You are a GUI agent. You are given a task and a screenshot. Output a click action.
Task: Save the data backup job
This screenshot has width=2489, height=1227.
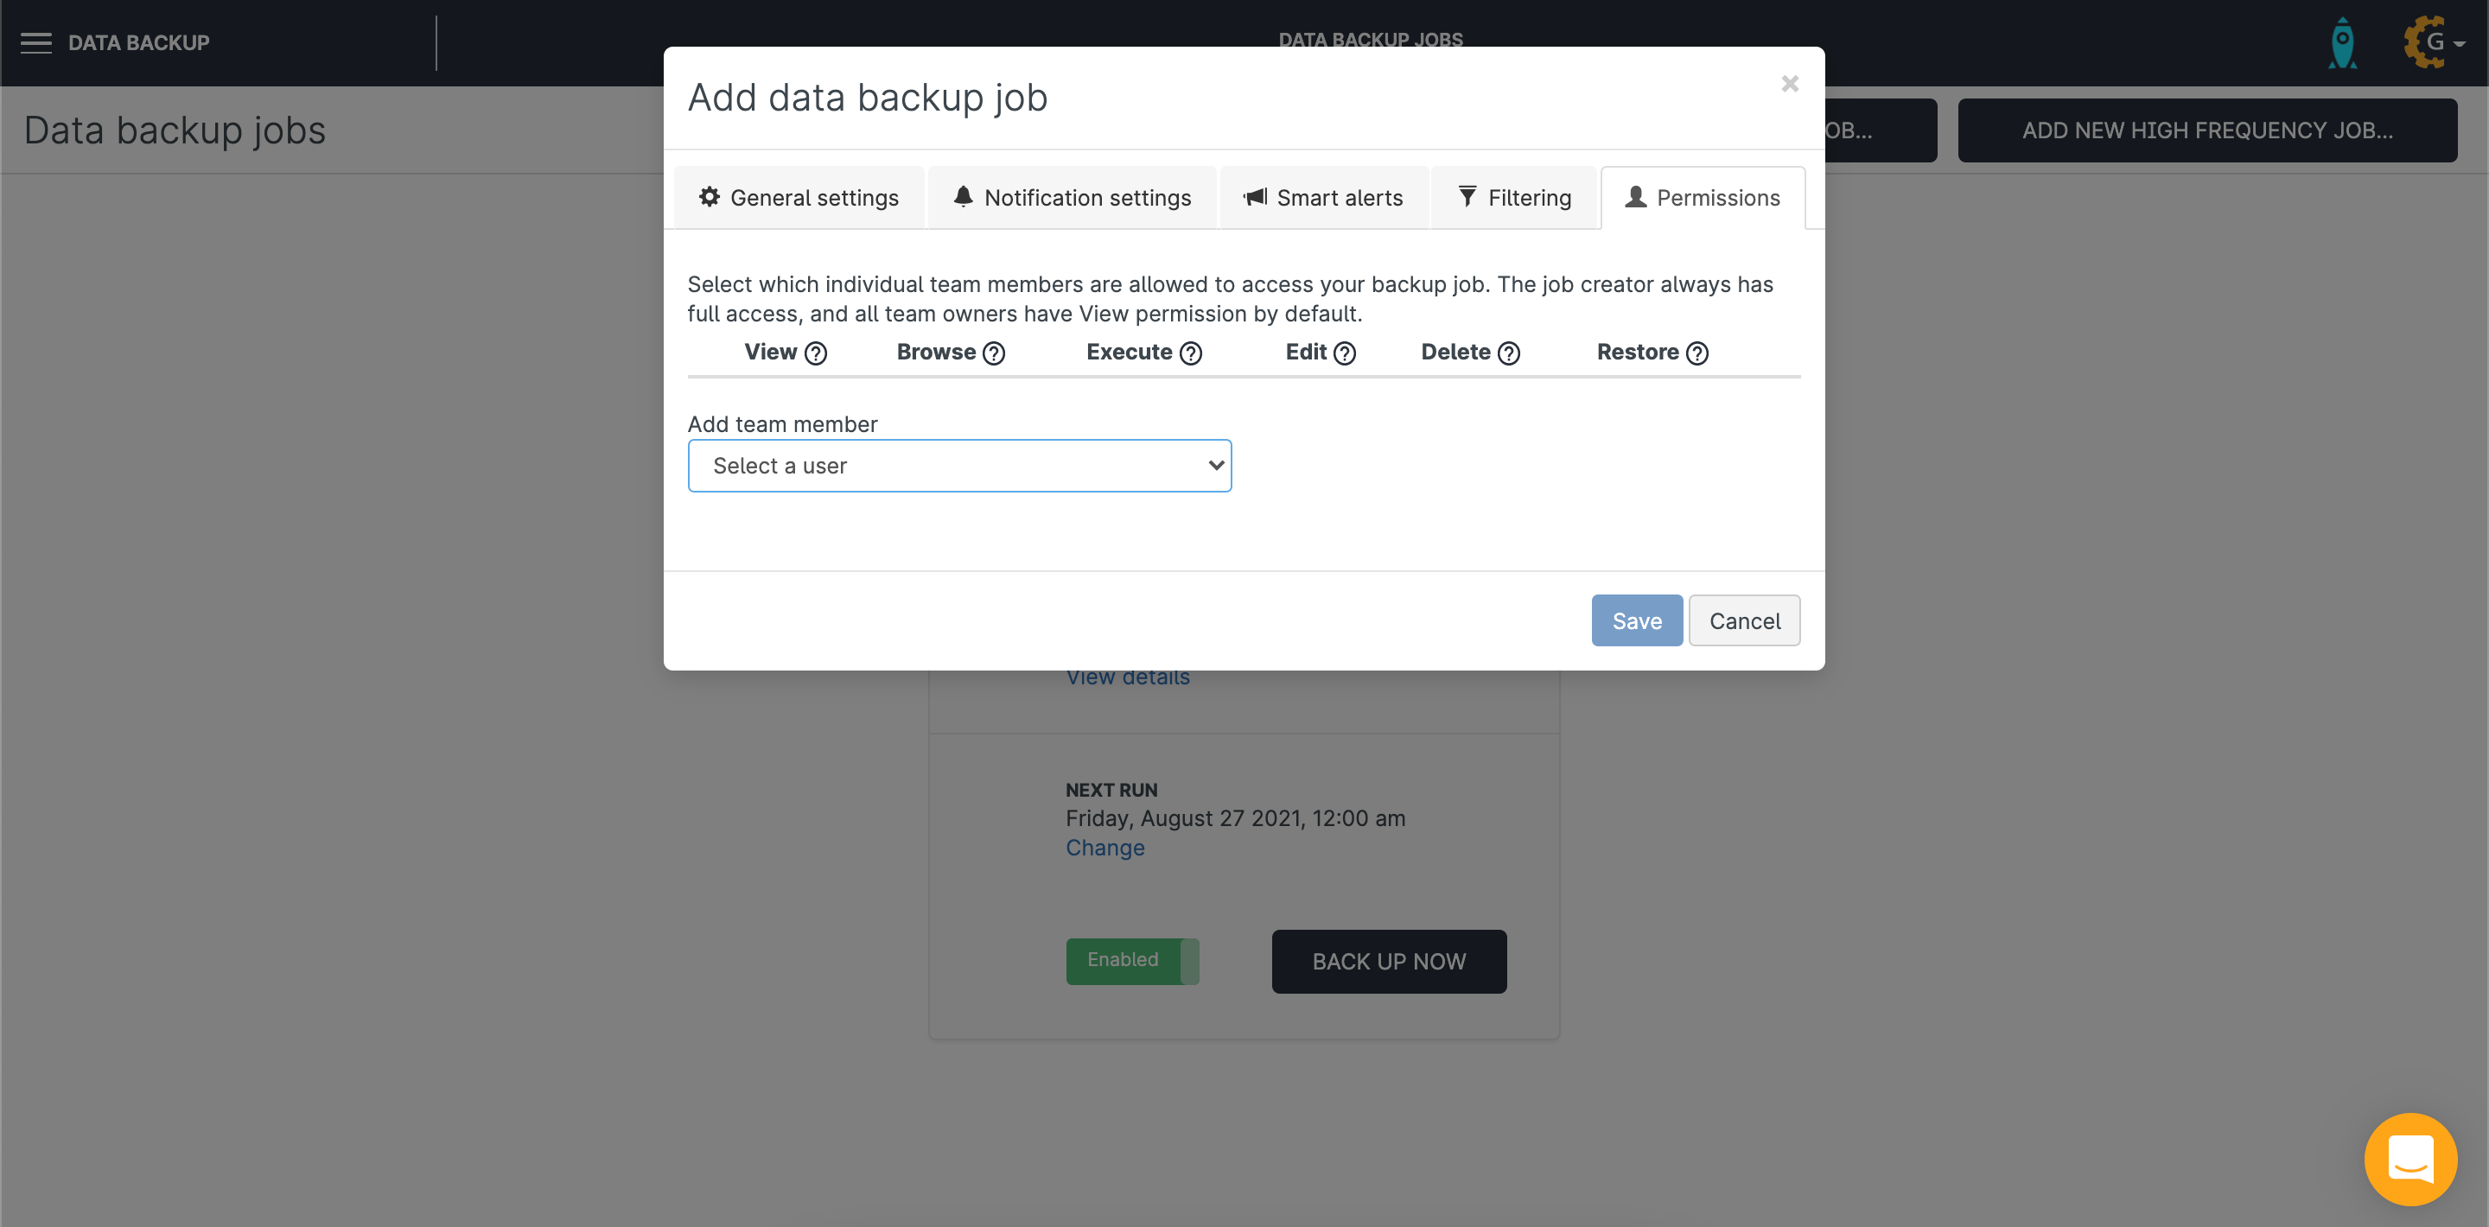1636,620
